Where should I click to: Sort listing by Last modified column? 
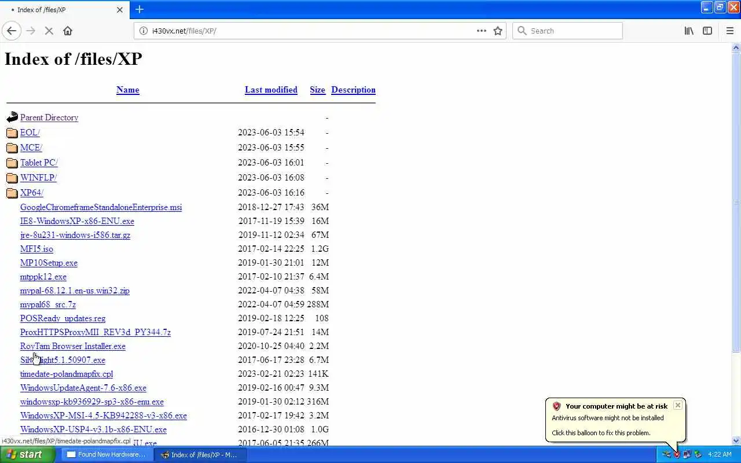pyautogui.click(x=271, y=90)
